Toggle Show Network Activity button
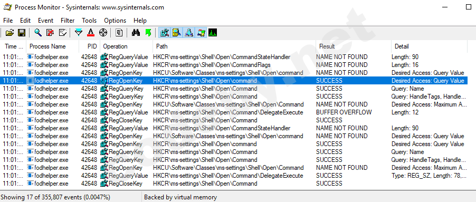This screenshot has width=476, height=202. [x=189, y=33]
